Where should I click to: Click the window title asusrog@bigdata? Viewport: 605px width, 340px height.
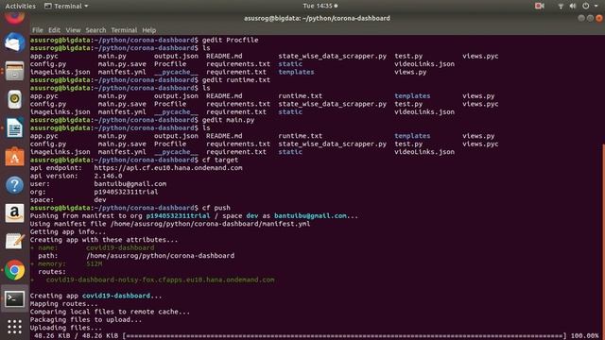coord(317,18)
